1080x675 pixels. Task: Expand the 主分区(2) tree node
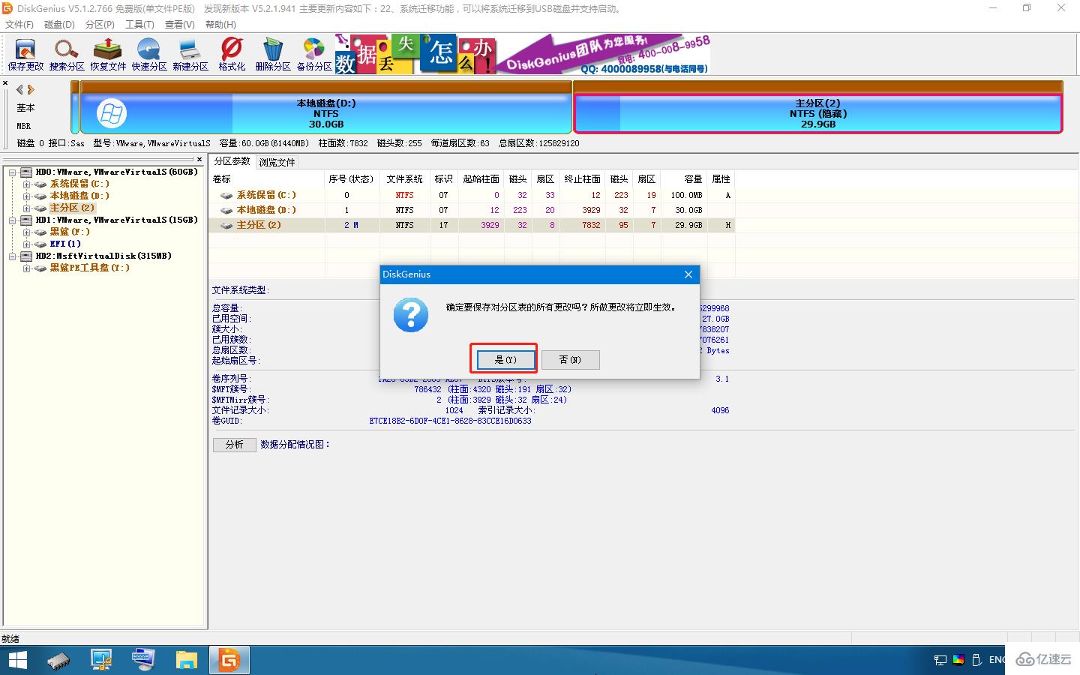click(26, 208)
